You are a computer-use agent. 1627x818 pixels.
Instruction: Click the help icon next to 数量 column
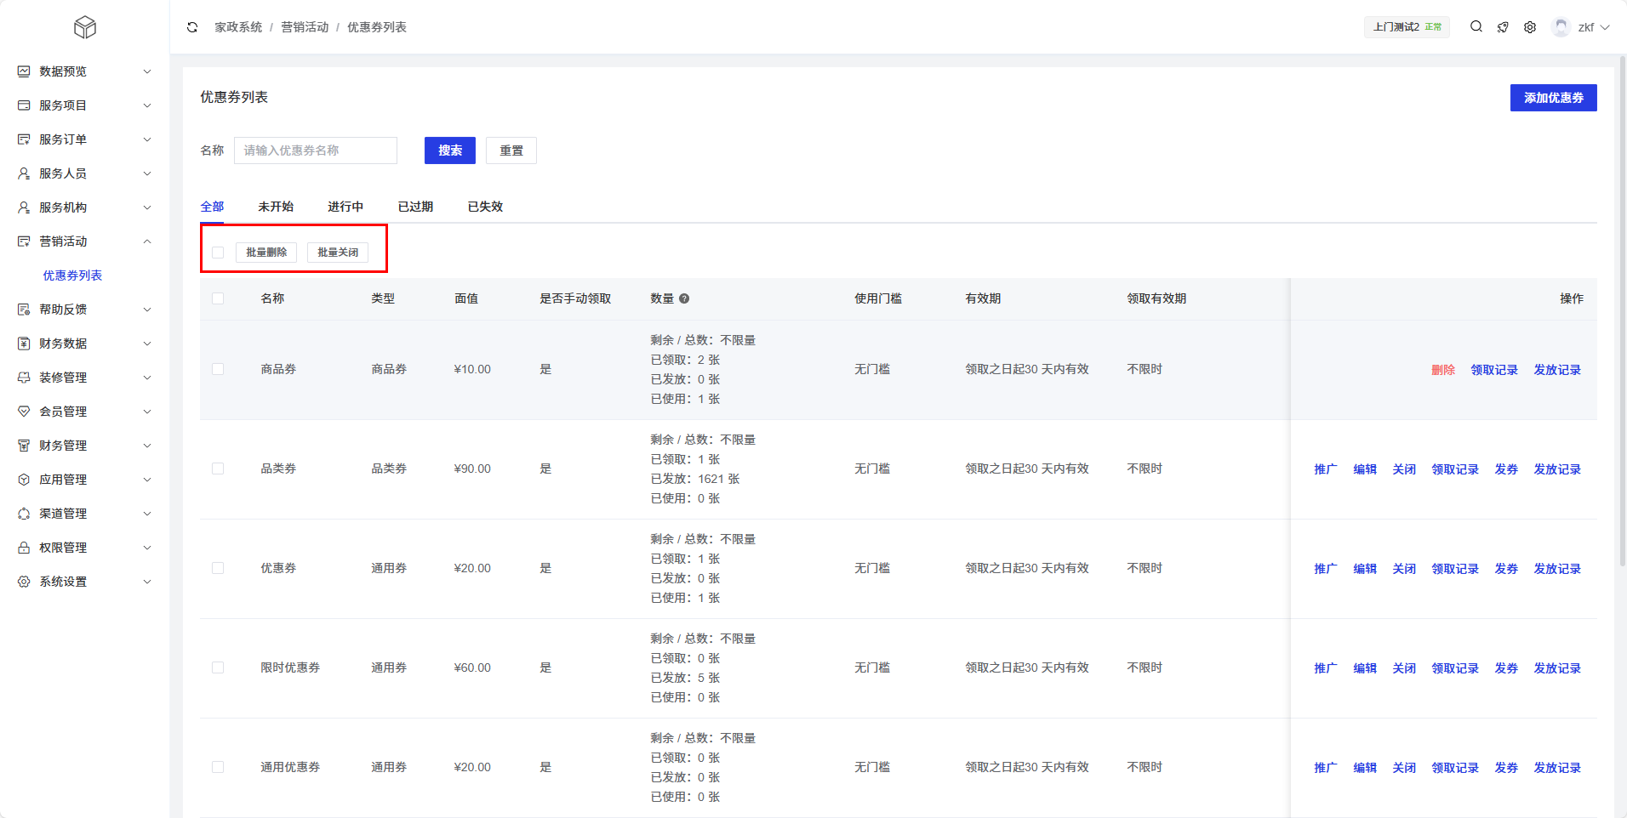tap(684, 298)
